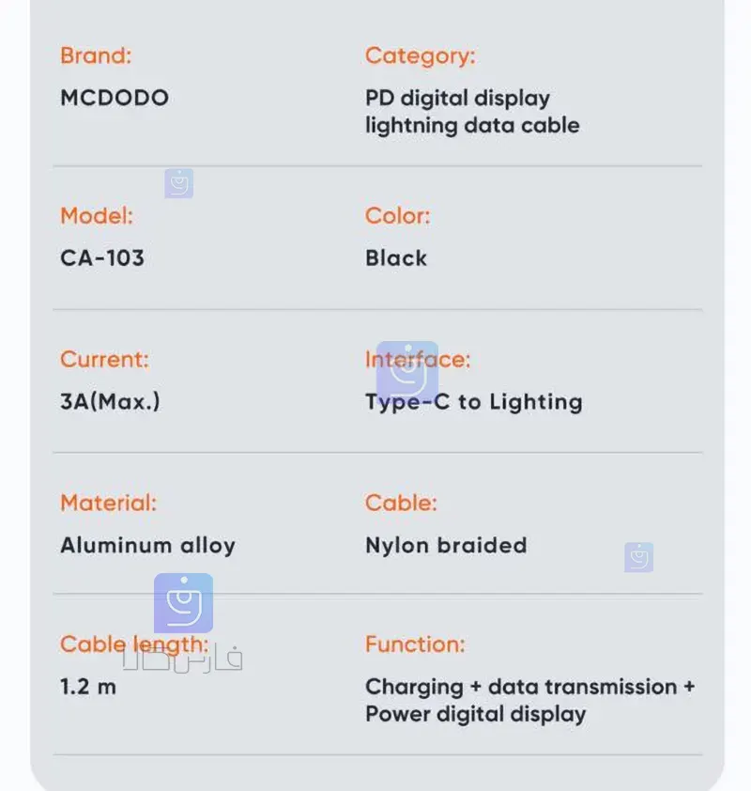
Task: Select the MCDODO brand name text
Action: [115, 98]
